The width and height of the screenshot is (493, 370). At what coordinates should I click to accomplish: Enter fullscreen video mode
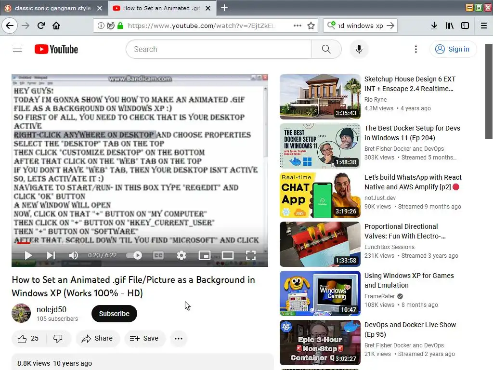(x=250, y=255)
